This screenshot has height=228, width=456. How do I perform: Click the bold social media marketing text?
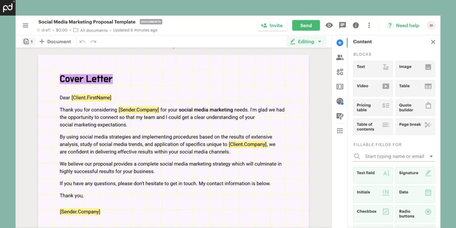click(x=206, y=110)
